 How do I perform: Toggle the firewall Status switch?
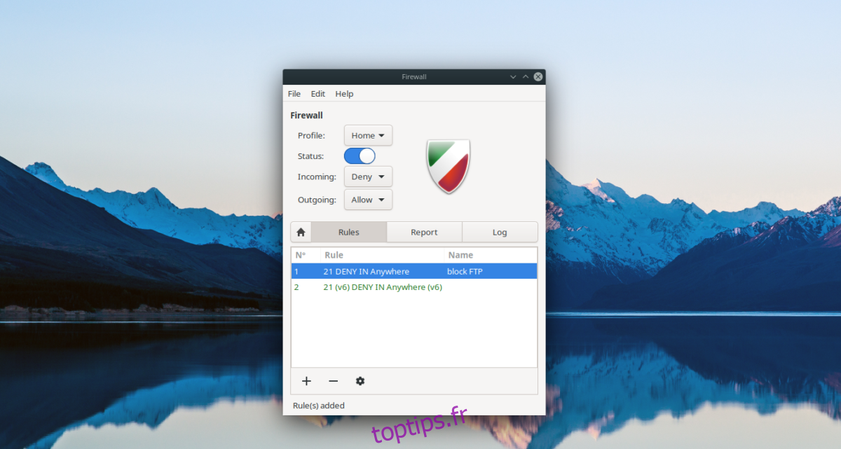click(360, 156)
